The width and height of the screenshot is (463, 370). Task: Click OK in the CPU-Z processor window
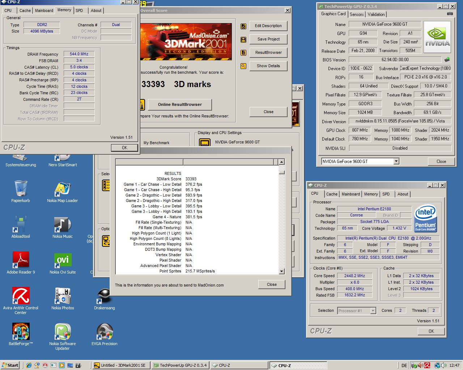(x=431, y=331)
